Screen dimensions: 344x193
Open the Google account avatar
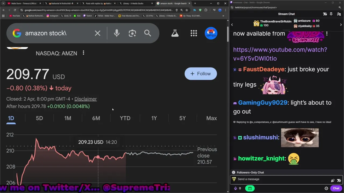click(x=211, y=33)
